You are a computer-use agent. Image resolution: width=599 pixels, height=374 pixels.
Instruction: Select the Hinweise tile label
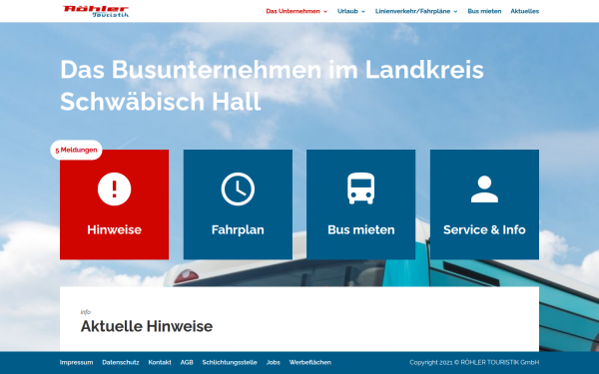click(x=114, y=229)
